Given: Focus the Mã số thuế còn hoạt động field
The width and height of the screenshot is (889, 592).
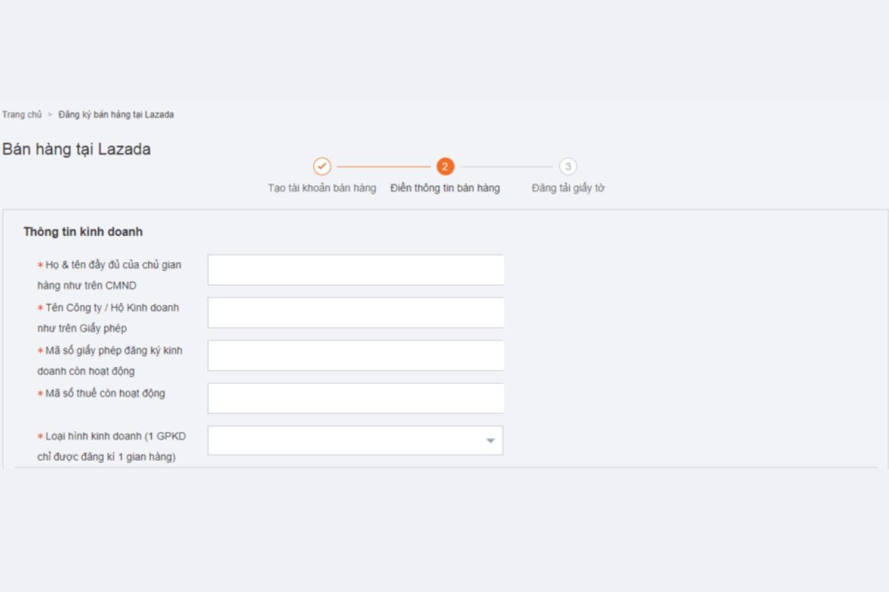Looking at the screenshot, I should [356, 398].
